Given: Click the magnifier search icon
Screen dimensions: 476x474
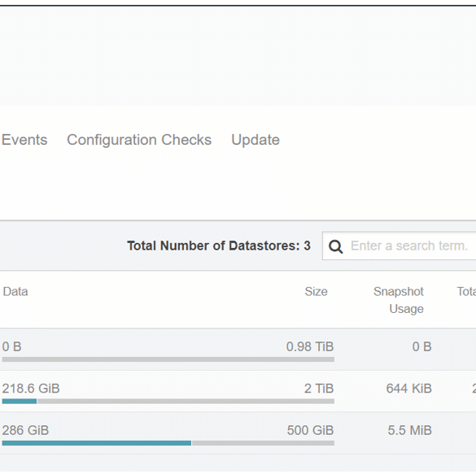Looking at the screenshot, I should point(335,246).
